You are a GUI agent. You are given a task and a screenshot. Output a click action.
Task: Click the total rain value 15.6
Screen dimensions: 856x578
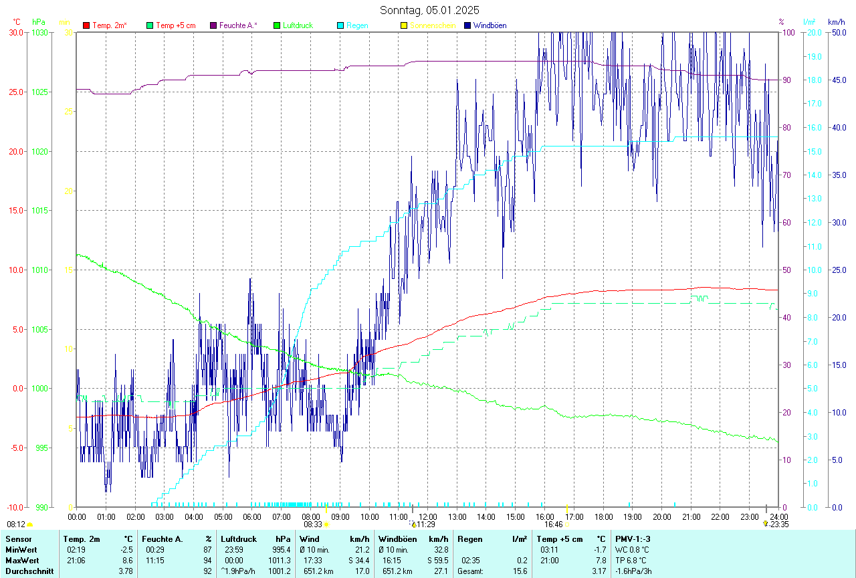pos(520,571)
